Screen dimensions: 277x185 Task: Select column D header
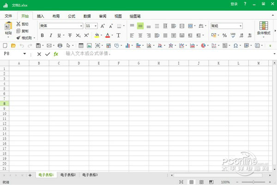[79, 63]
